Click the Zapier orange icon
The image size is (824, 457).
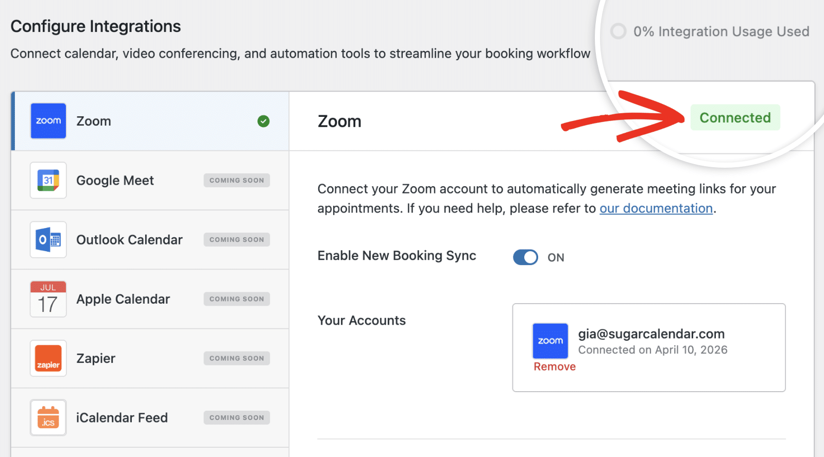[48, 358]
